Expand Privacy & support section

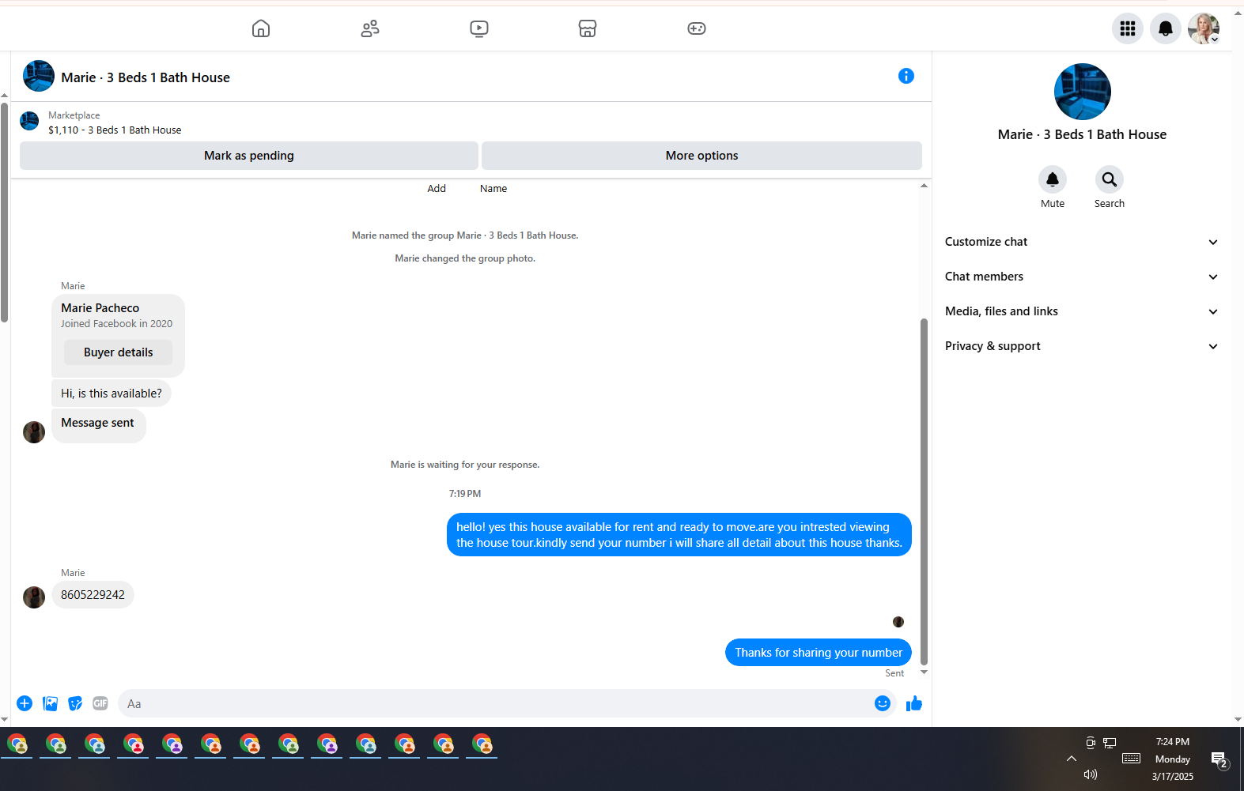click(1082, 346)
